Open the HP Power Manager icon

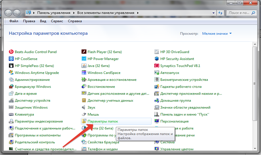(84, 59)
